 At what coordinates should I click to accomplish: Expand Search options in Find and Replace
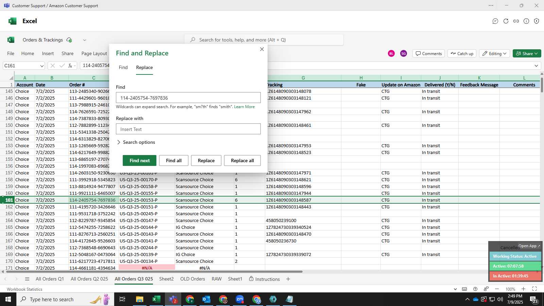[136, 142]
